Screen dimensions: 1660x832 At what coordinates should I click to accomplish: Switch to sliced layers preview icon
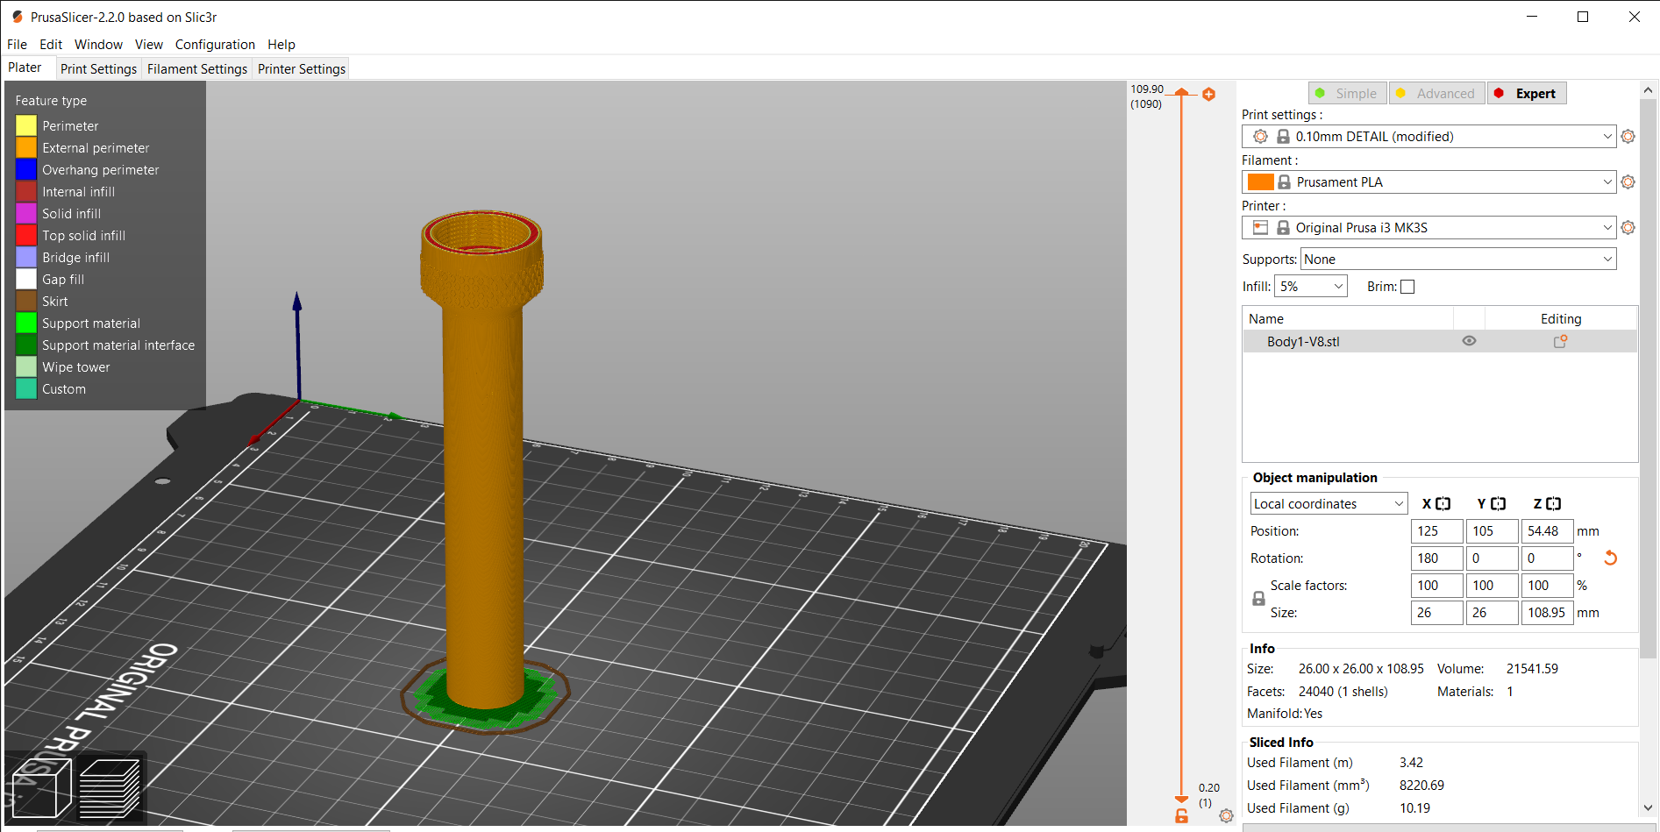click(110, 788)
